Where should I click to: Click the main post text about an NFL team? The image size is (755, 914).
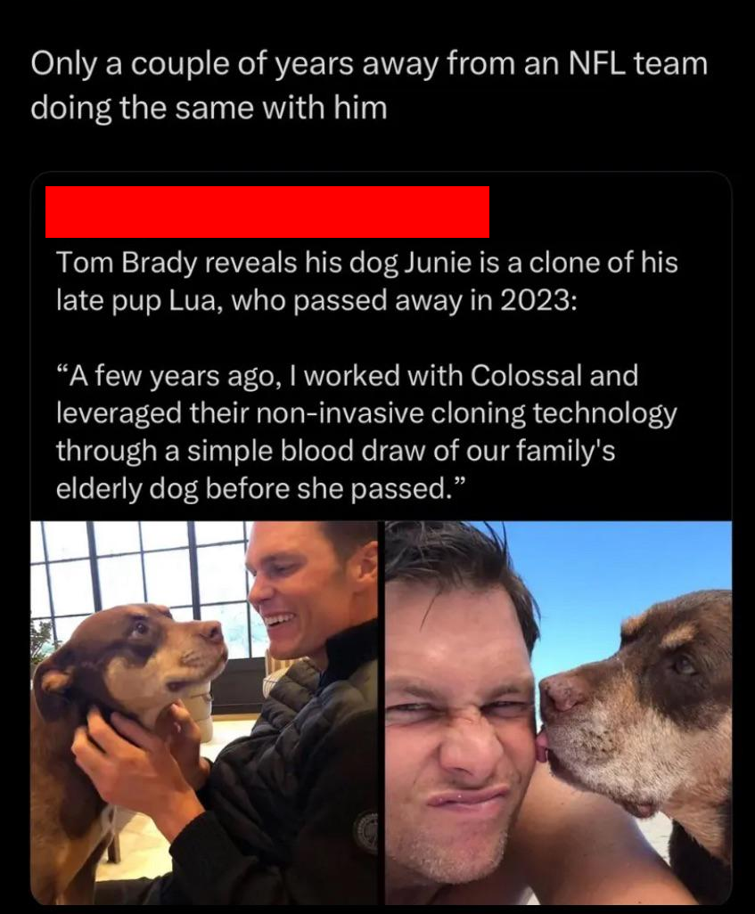(x=368, y=86)
